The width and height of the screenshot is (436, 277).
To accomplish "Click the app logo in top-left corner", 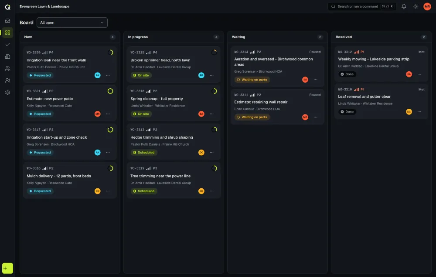I will (7, 7).
